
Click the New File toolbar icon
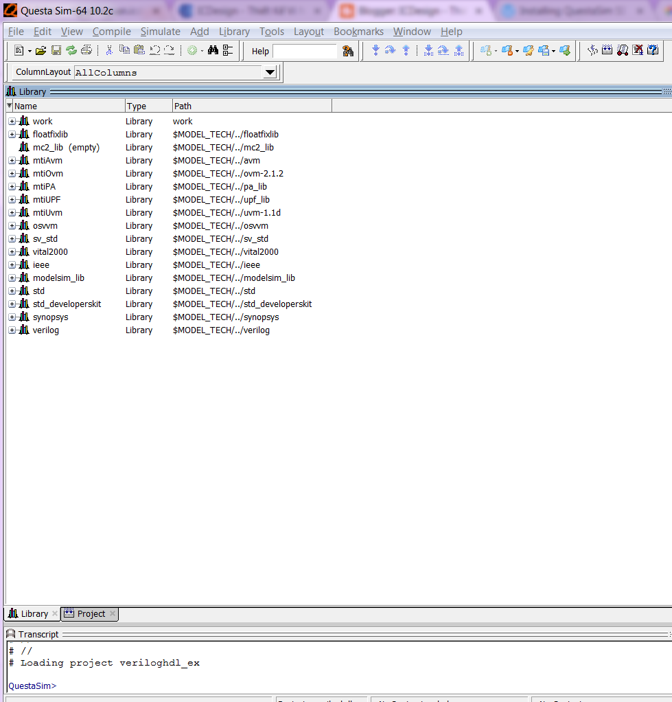point(19,51)
